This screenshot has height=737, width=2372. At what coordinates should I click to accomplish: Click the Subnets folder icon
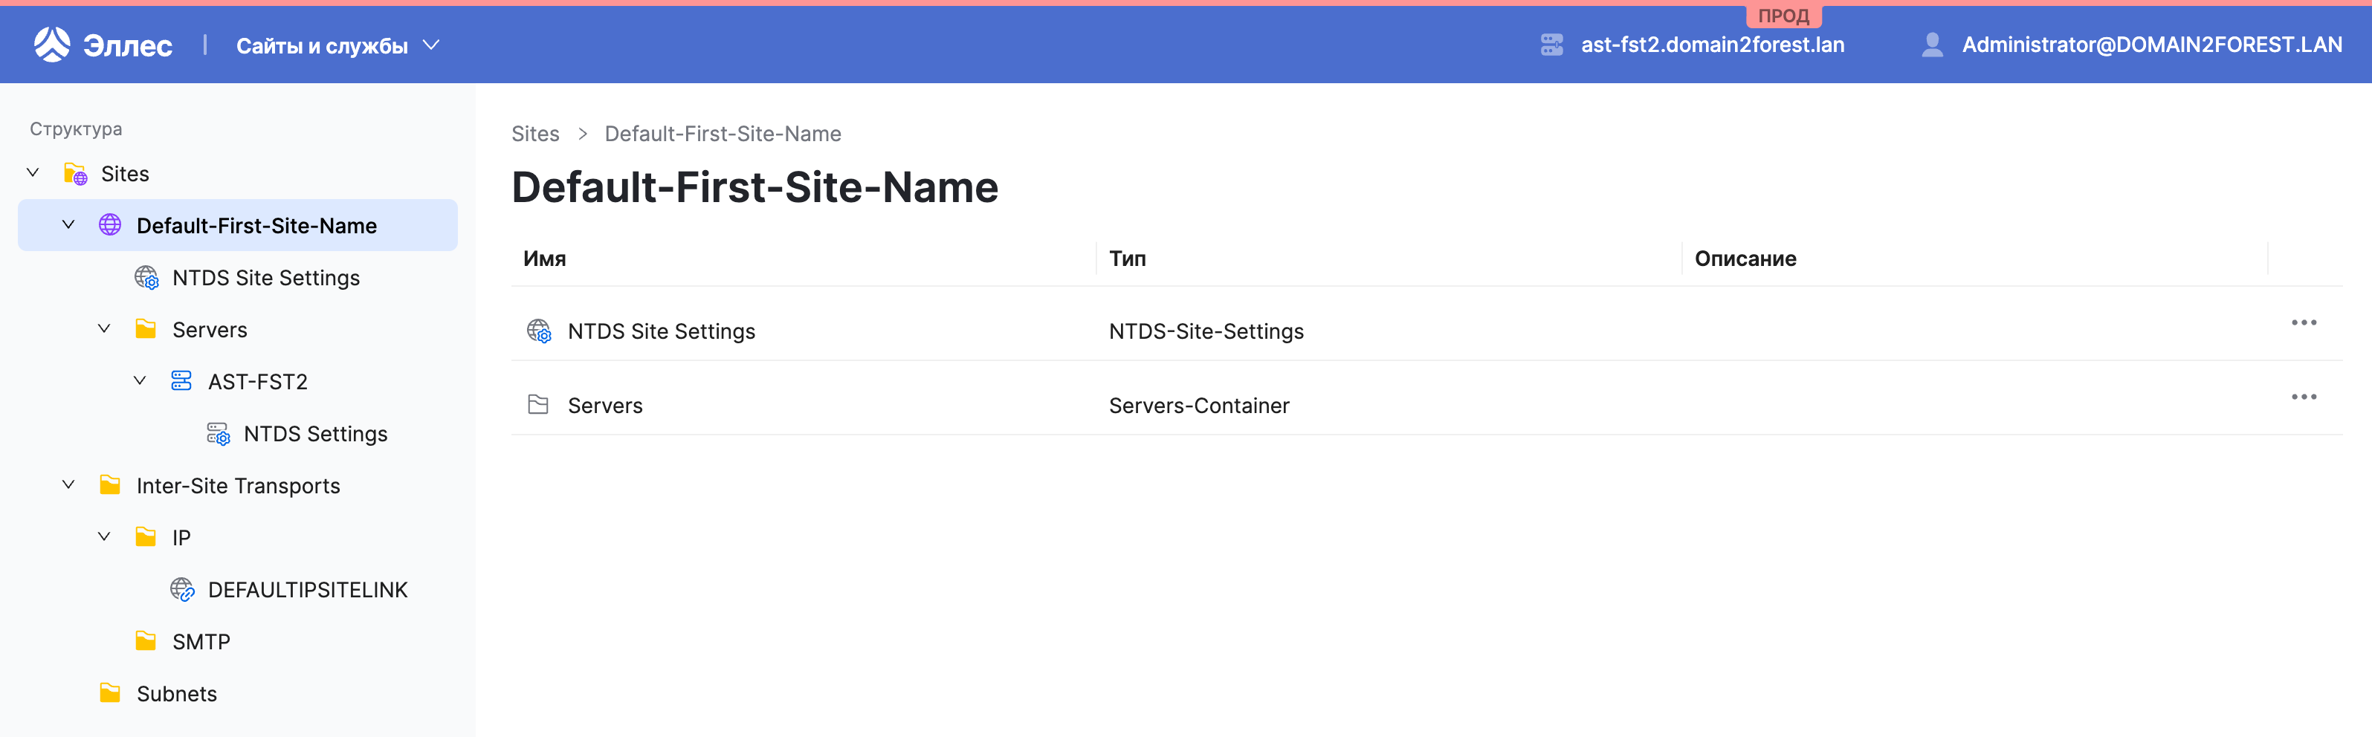109,693
